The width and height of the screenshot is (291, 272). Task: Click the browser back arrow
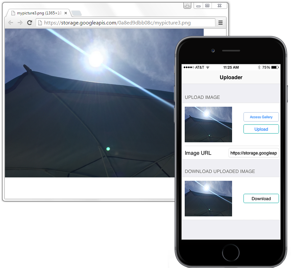click(x=10, y=23)
